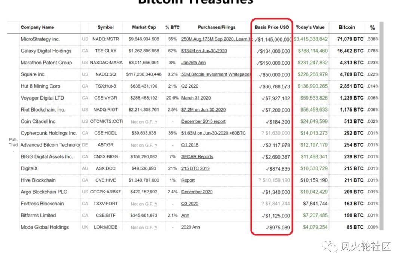
Task: Click the Not on G.F. arrow for Fortress Blockchain
Action: (x=156, y=204)
